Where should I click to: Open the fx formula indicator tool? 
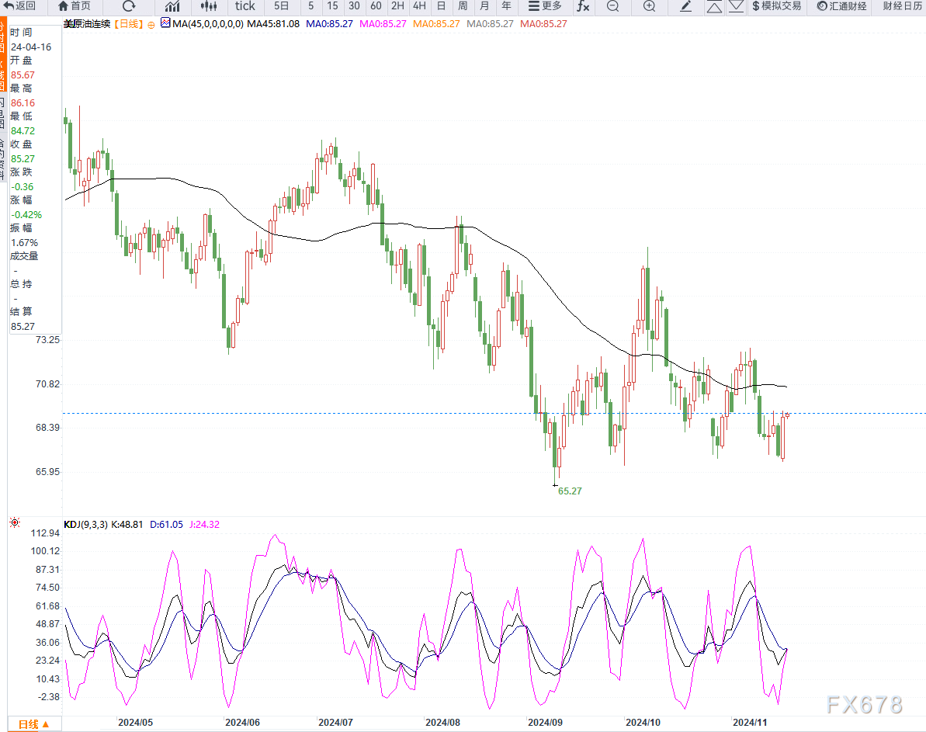pyautogui.click(x=583, y=6)
